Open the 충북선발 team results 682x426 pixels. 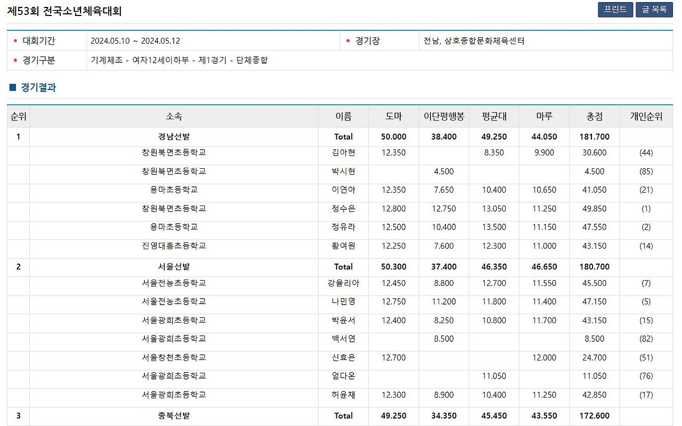(174, 416)
